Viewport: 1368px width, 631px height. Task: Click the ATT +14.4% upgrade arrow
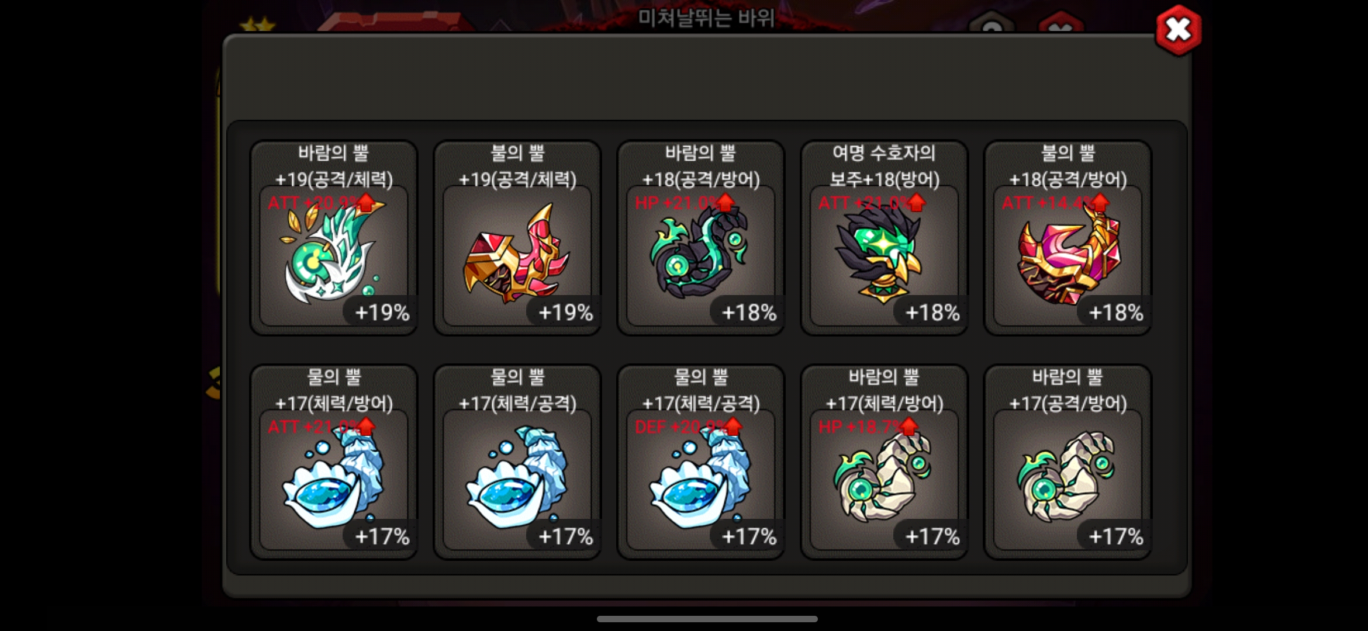1100,203
